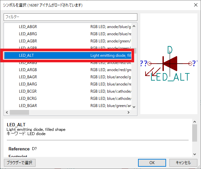Select LED_BAGR symbol row
This screenshot has width=201, height=169.
(28, 77)
